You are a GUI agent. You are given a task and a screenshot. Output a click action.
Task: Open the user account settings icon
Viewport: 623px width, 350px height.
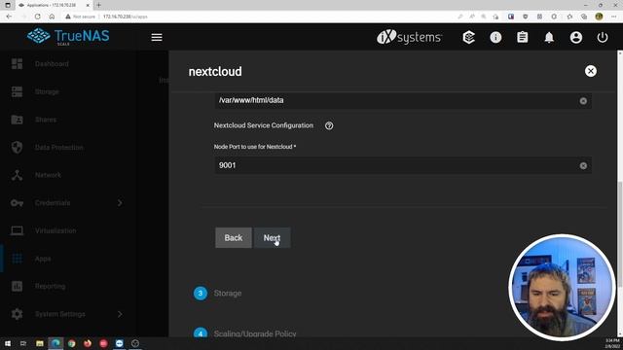pos(575,37)
